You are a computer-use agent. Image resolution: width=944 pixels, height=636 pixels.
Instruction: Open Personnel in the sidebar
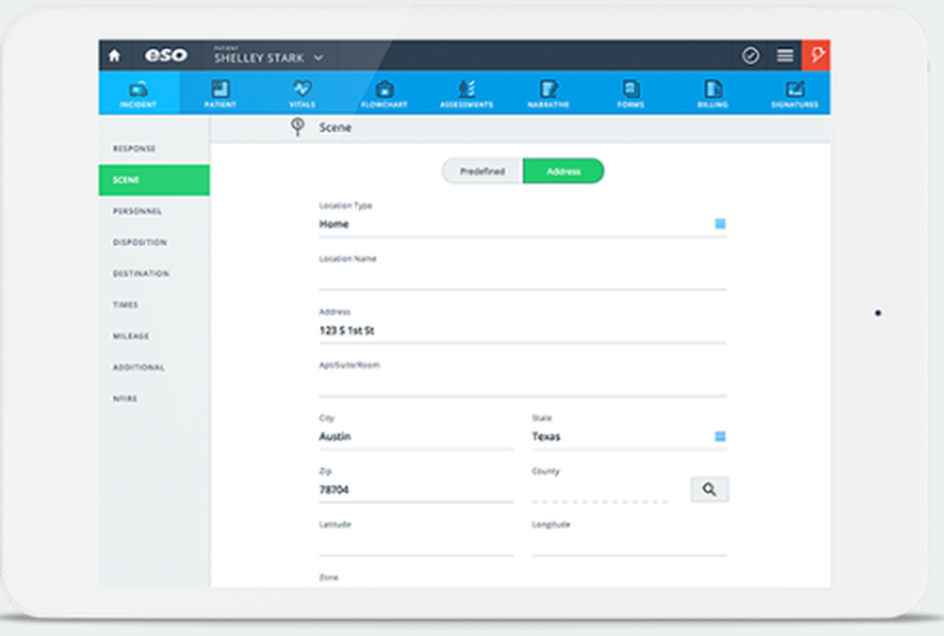(x=154, y=211)
